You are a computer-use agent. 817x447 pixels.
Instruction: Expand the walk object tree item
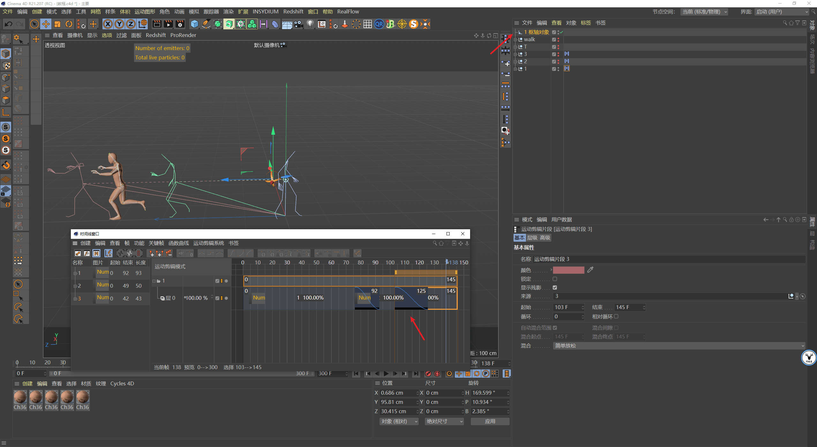[515, 40]
